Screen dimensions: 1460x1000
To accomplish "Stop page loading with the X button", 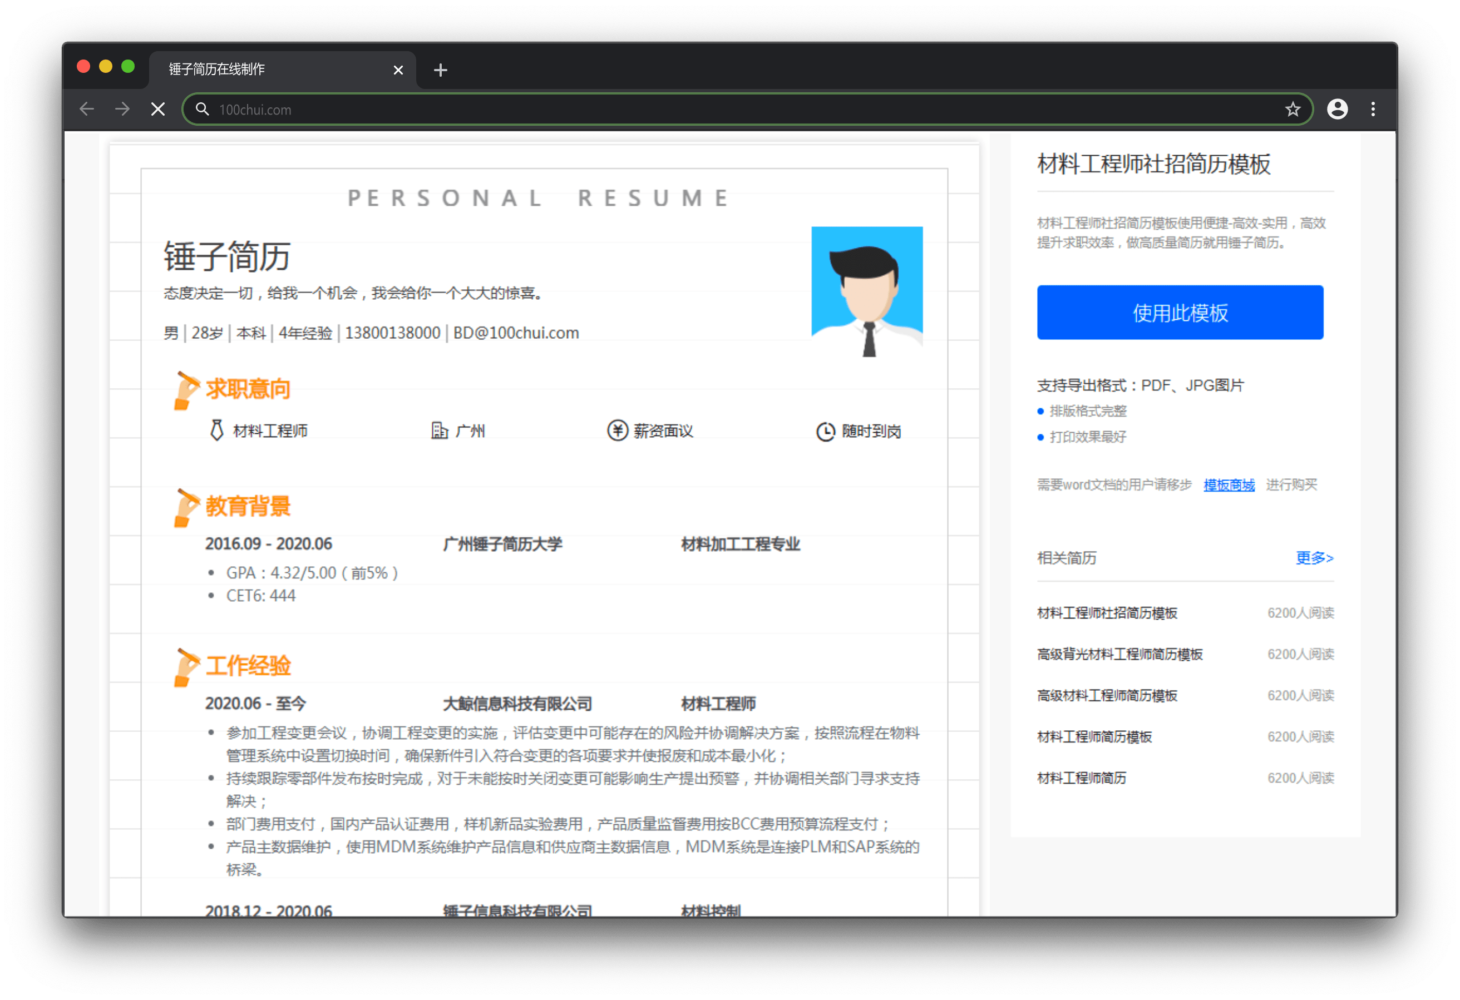I will tap(159, 110).
